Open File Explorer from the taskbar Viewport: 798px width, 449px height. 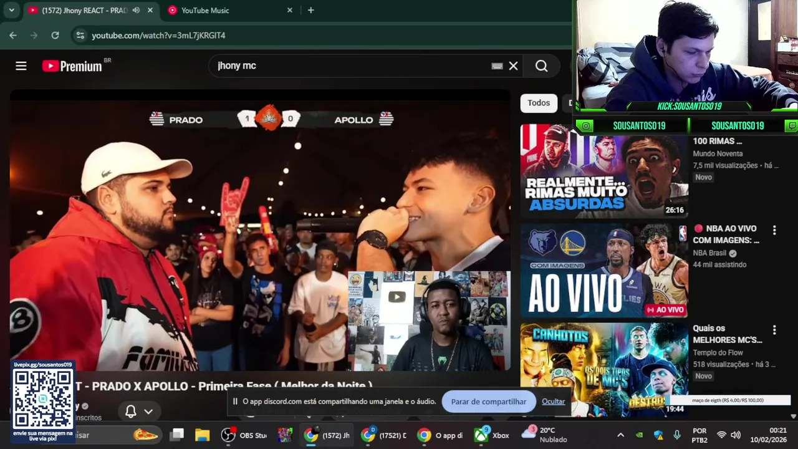coord(202,435)
